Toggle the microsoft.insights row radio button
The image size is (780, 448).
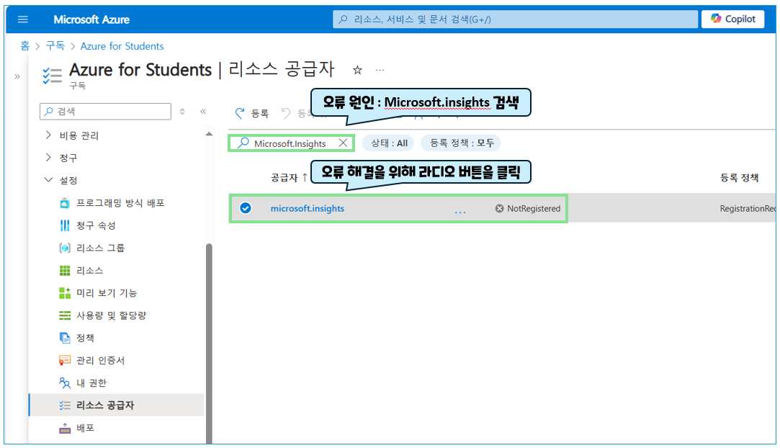pyautogui.click(x=246, y=208)
